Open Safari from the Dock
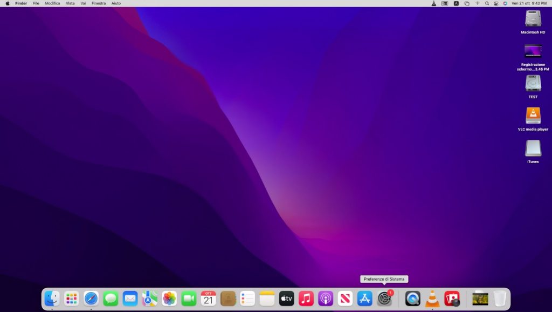Image resolution: width=552 pixels, height=312 pixels. [x=91, y=298]
